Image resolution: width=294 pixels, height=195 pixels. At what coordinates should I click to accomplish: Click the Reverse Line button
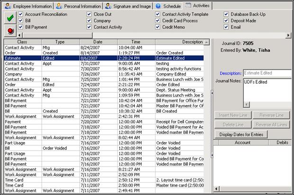click(271, 115)
